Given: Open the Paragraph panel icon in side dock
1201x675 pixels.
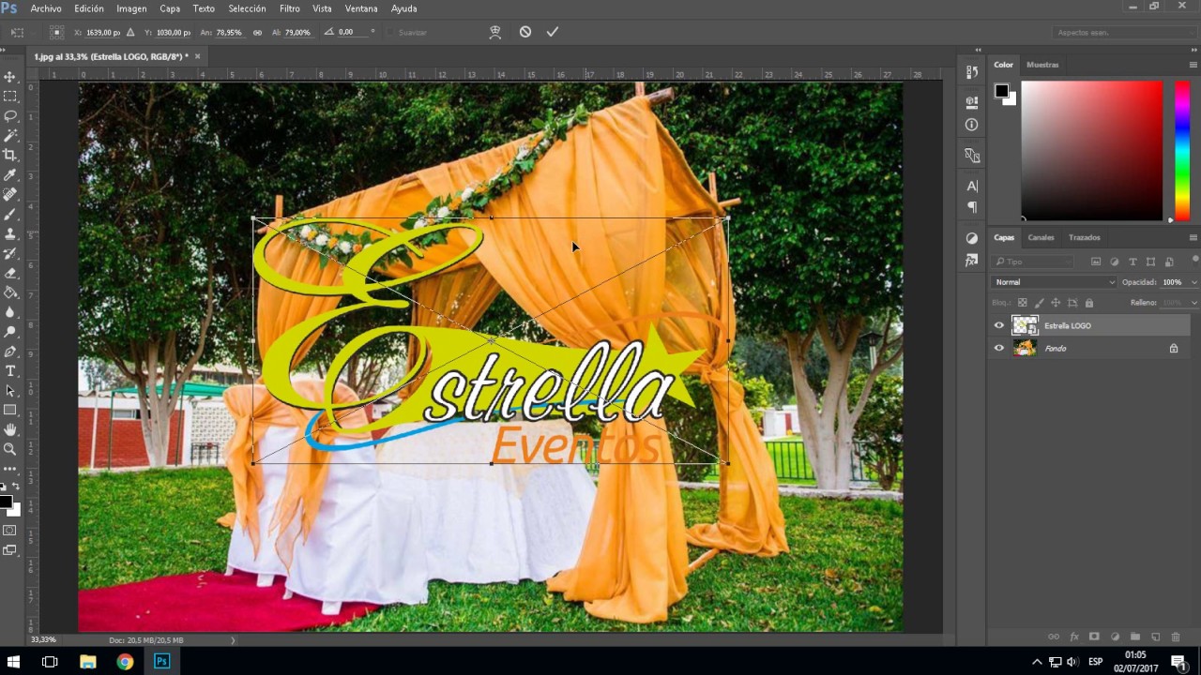Looking at the screenshot, I should (x=972, y=207).
